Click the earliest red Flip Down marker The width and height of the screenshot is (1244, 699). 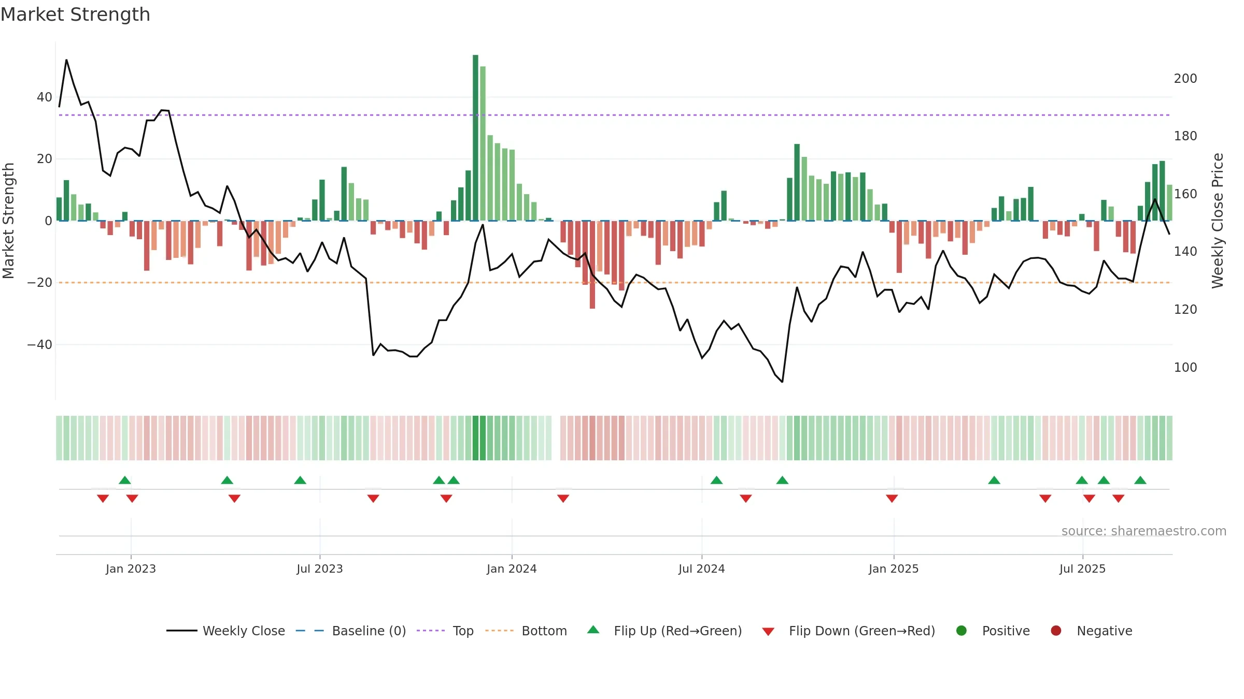click(103, 499)
